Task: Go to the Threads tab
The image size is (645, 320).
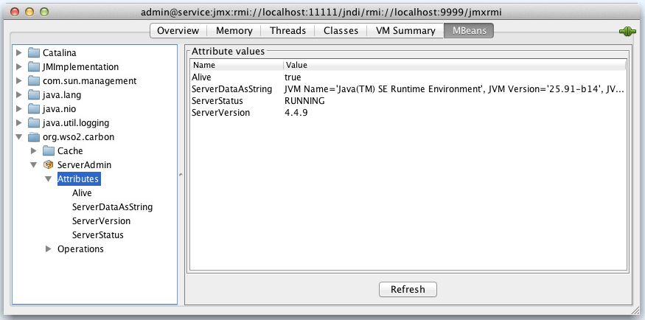Action: click(287, 30)
